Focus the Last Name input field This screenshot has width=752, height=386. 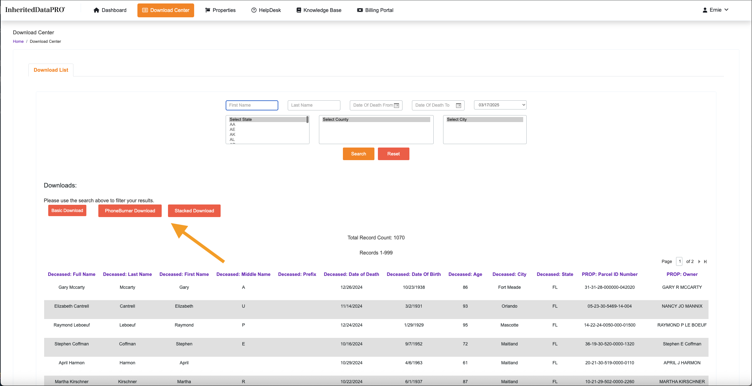pos(314,105)
